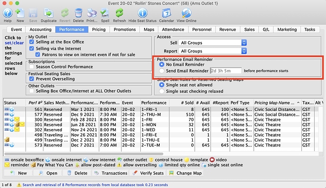The height and width of the screenshot is (188, 326).
Task: Open the Report All Groups dropdown
Action: tap(213, 51)
